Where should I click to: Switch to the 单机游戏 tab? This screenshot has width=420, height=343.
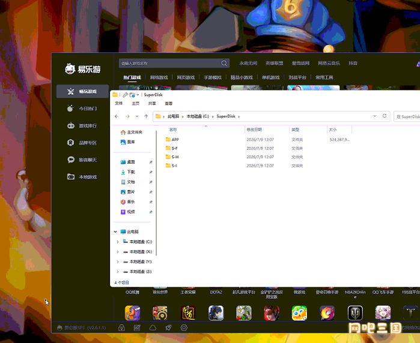270,77
